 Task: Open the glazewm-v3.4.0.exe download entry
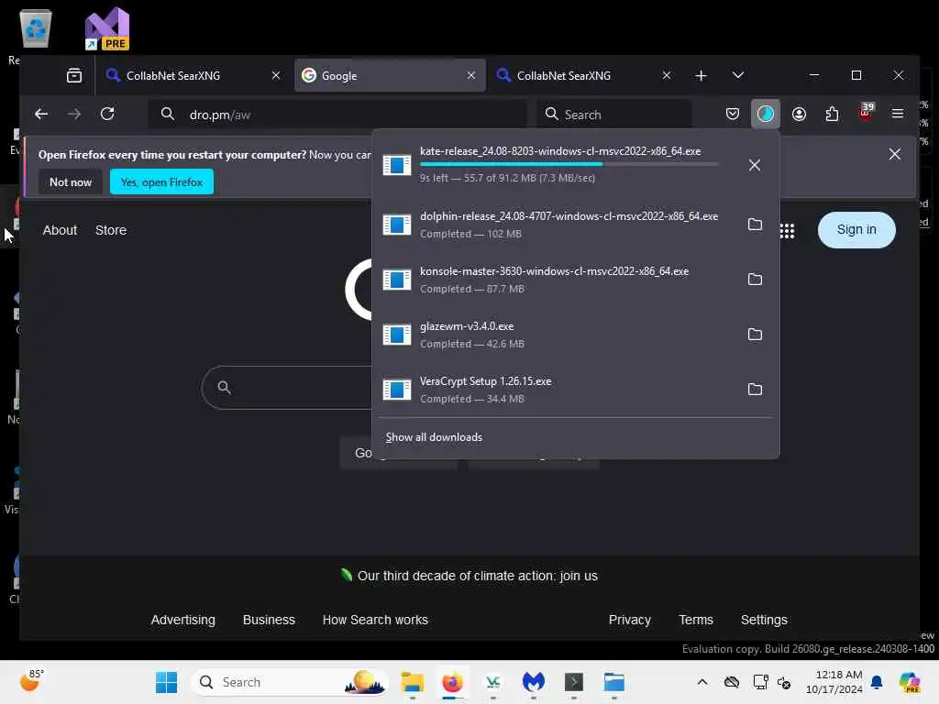tap(557, 335)
